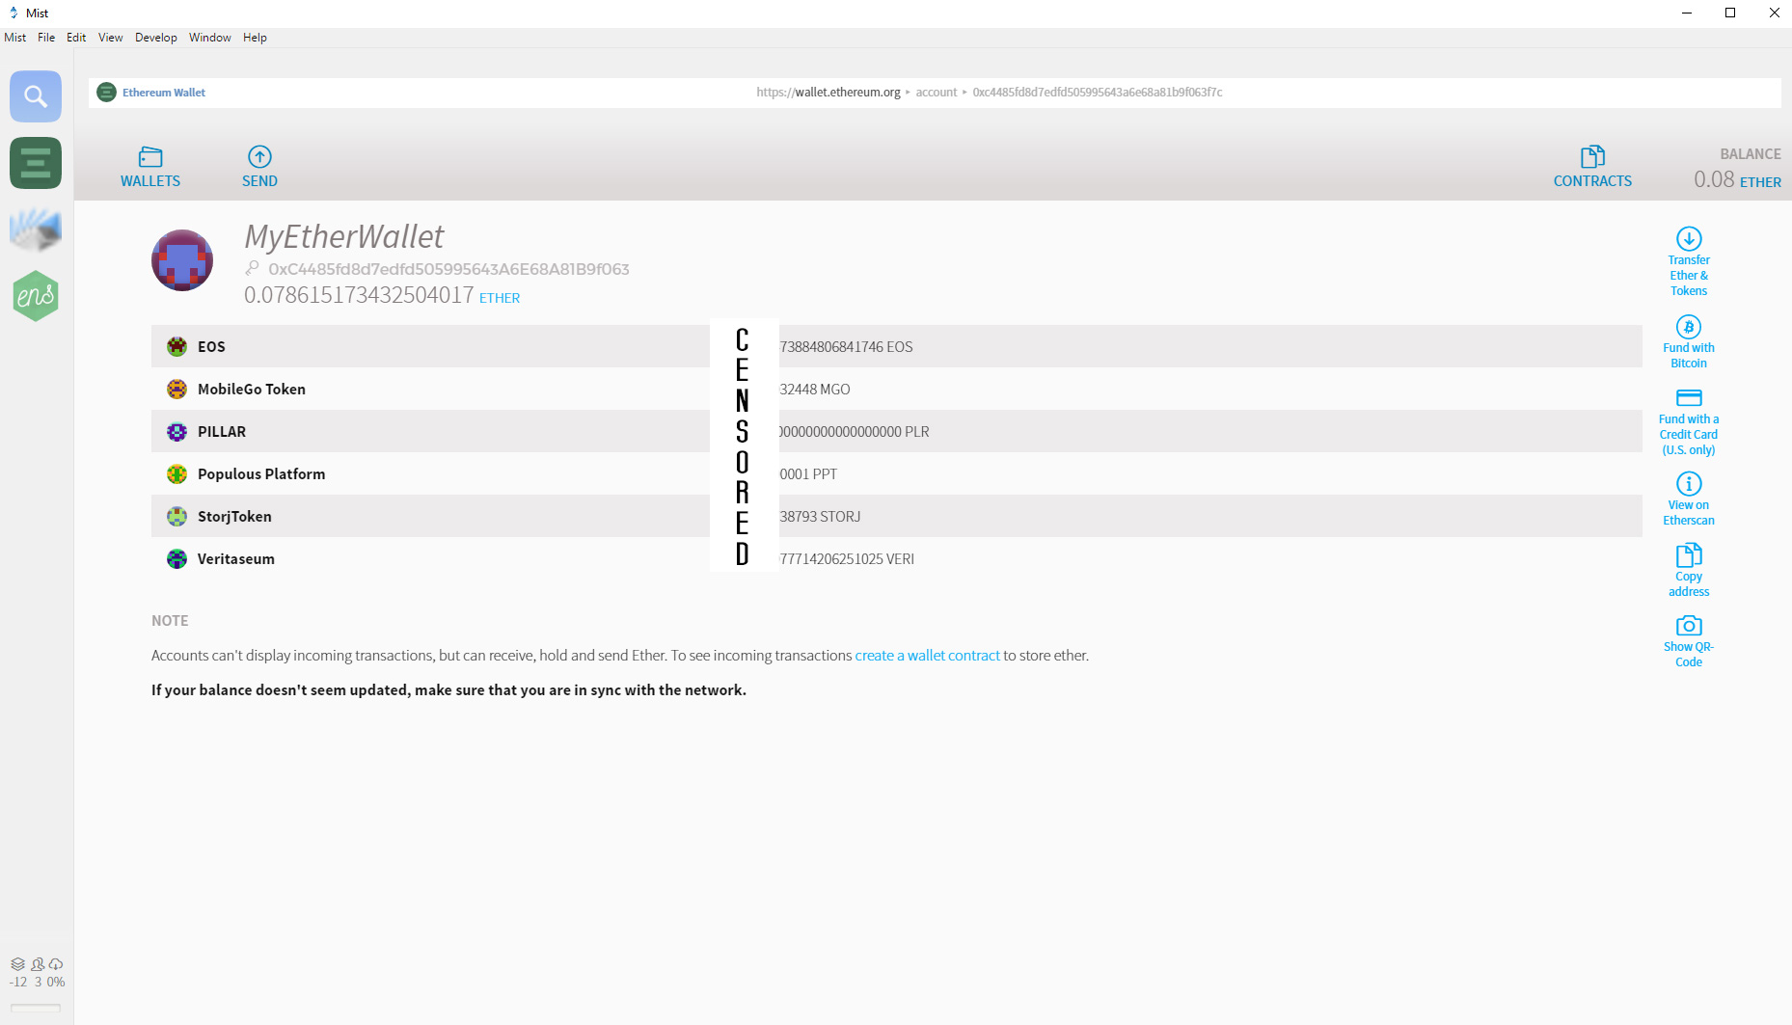Click the EOS token name
The image size is (1792, 1025).
[211, 347]
